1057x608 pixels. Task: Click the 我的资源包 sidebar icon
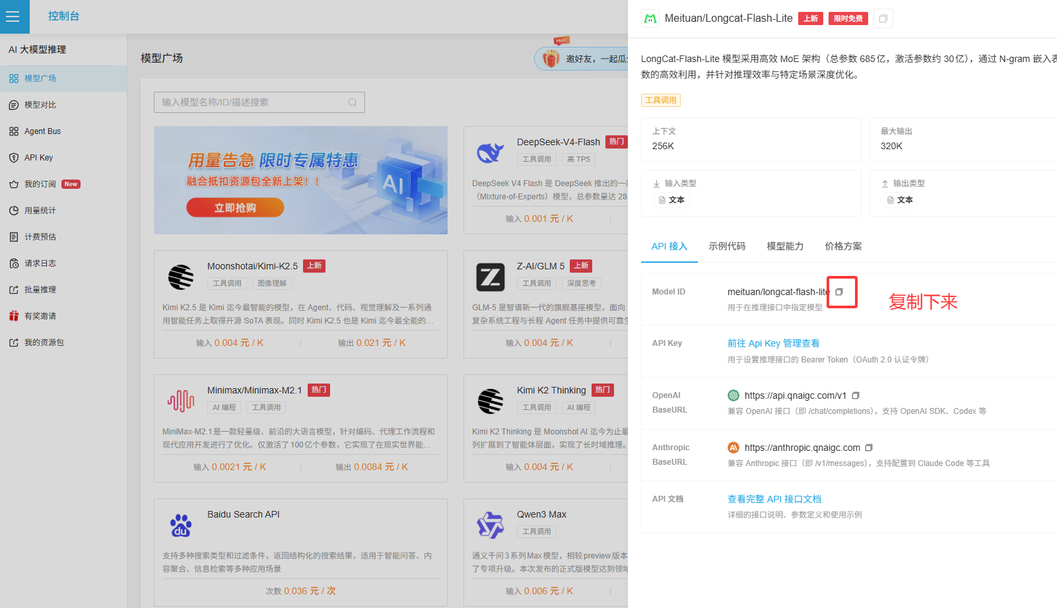pos(14,343)
